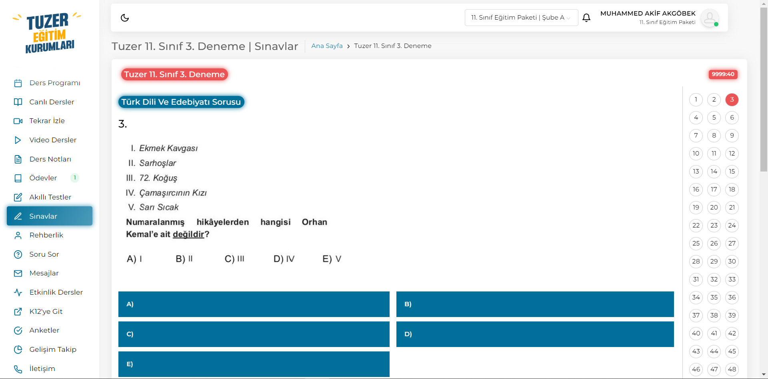
Task: Jump to question 17
Action: click(714, 189)
